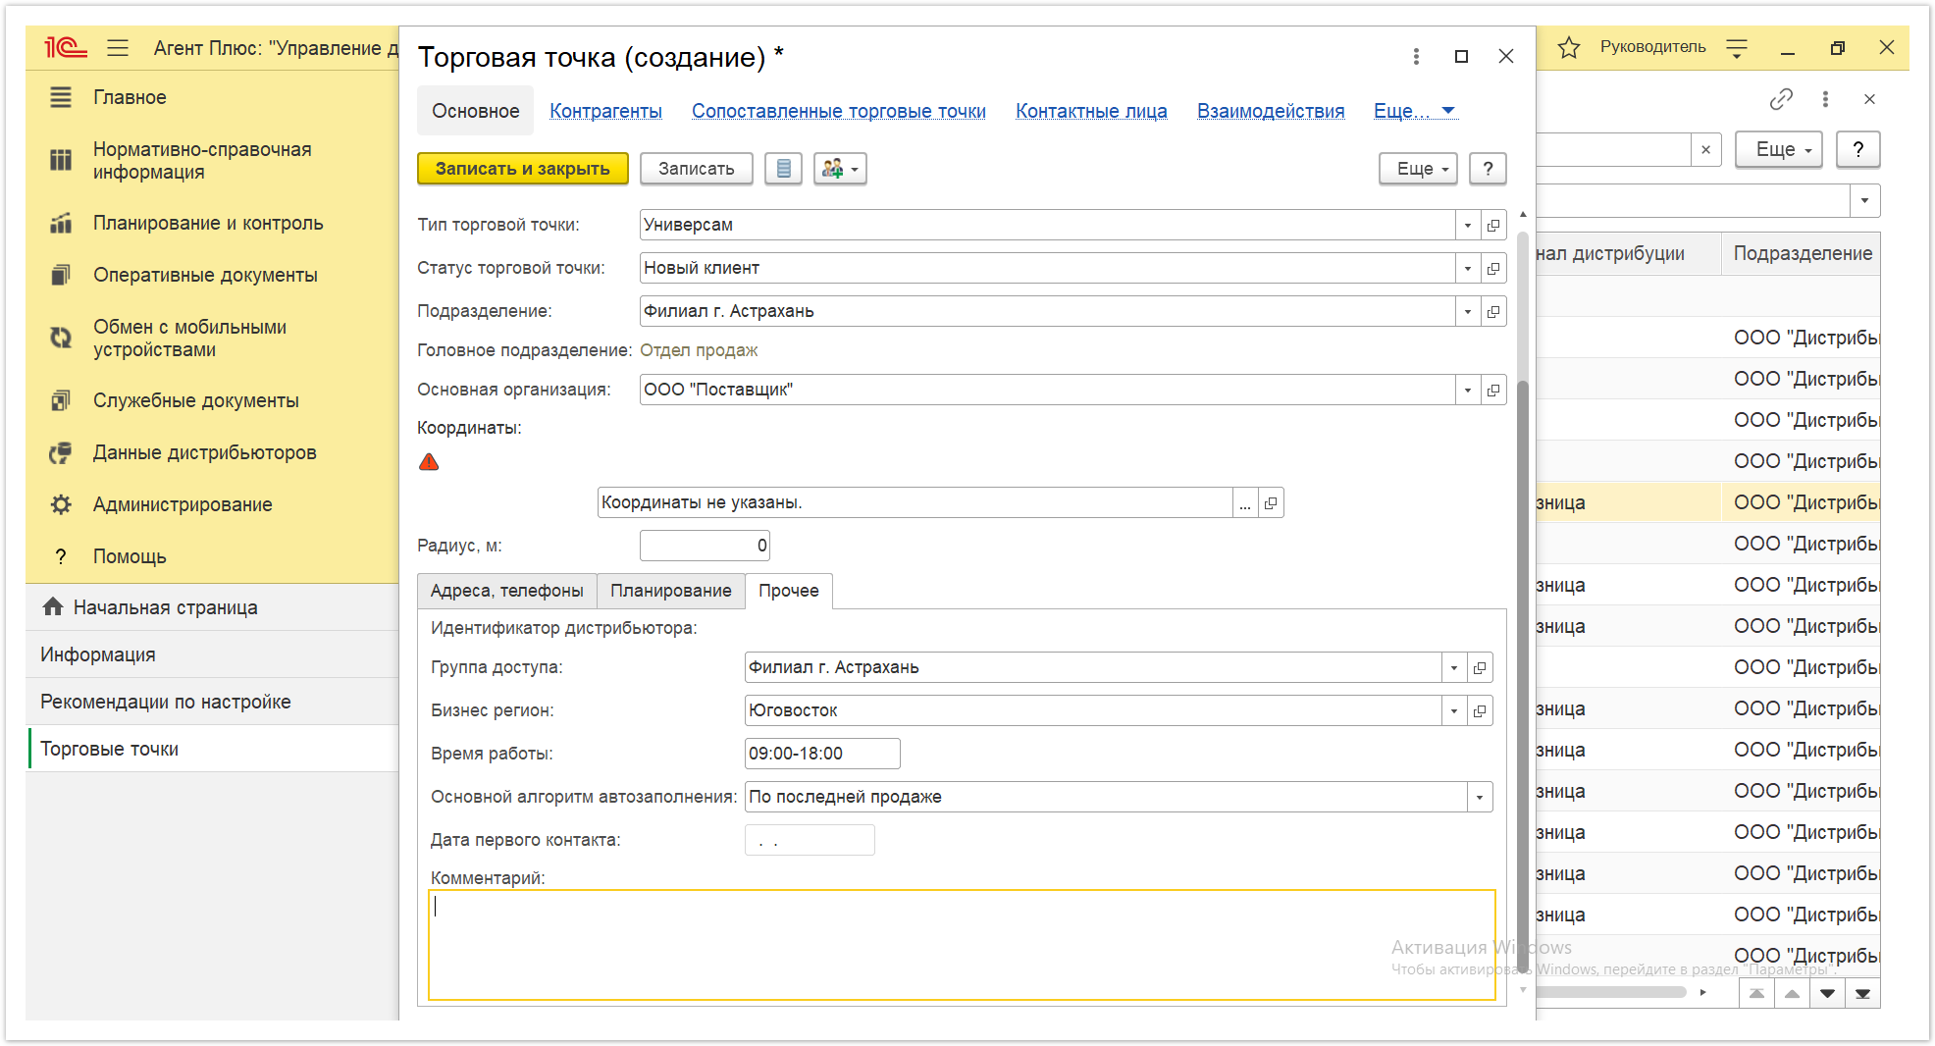Click the Радиус, м input field
This screenshot has height=1046, width=1935.
click(x=705, y=546)
